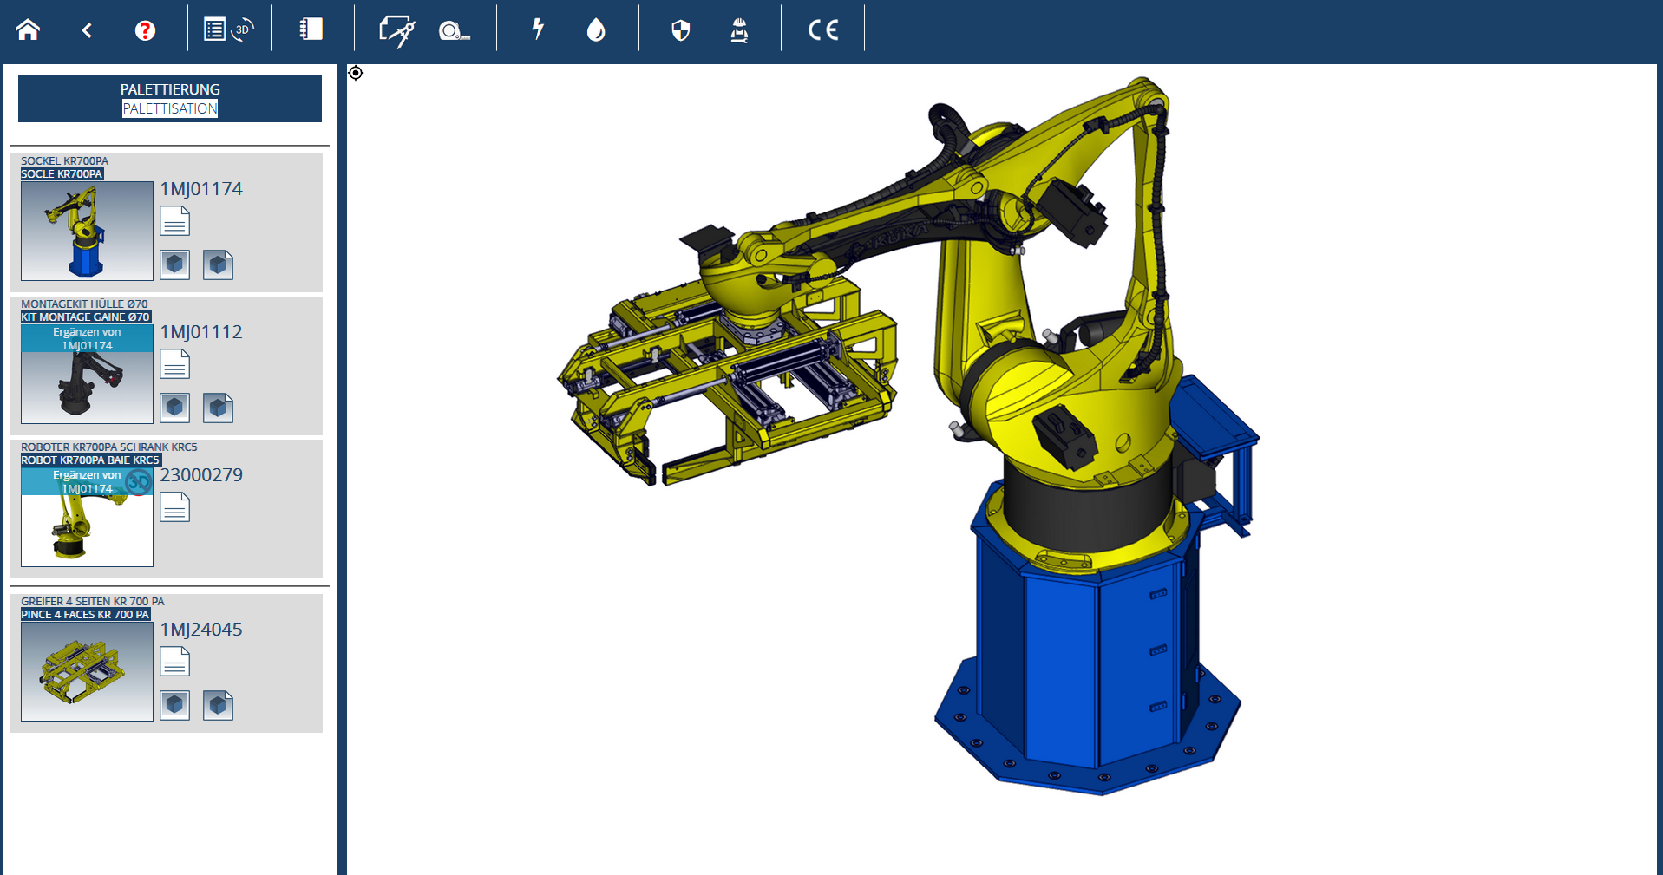
Task: Go to the home screen via house icon
Action: point(28,30)
